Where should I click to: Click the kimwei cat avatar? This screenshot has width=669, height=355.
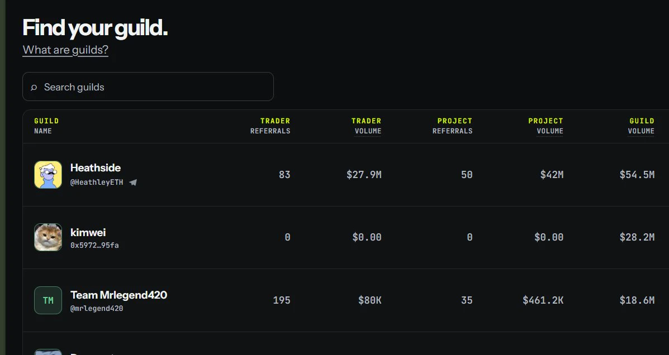coord(48,237)
